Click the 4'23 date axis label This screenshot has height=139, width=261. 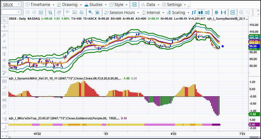click(x=174, y=134)
